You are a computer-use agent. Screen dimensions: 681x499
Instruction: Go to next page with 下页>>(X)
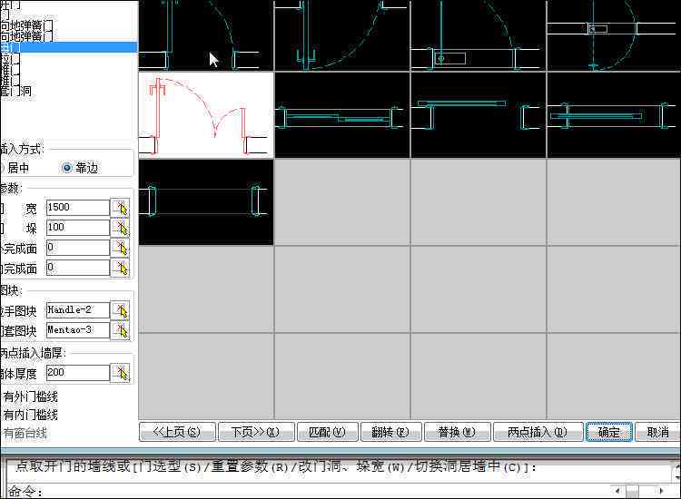[256, 432]
